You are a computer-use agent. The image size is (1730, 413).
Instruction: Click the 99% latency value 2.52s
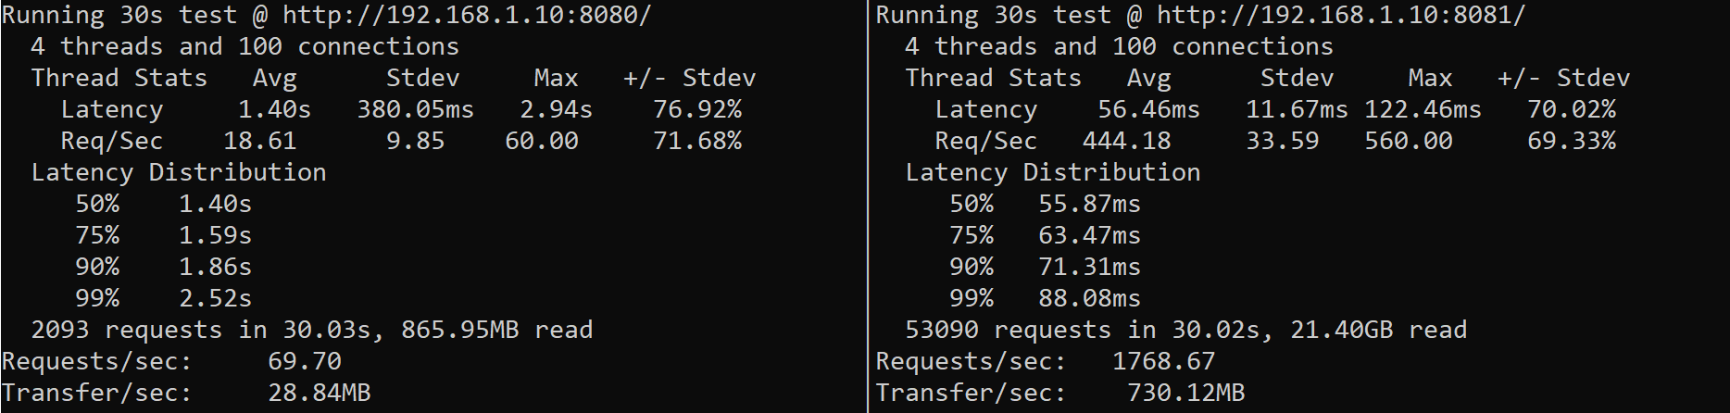[x=215, y=299]
